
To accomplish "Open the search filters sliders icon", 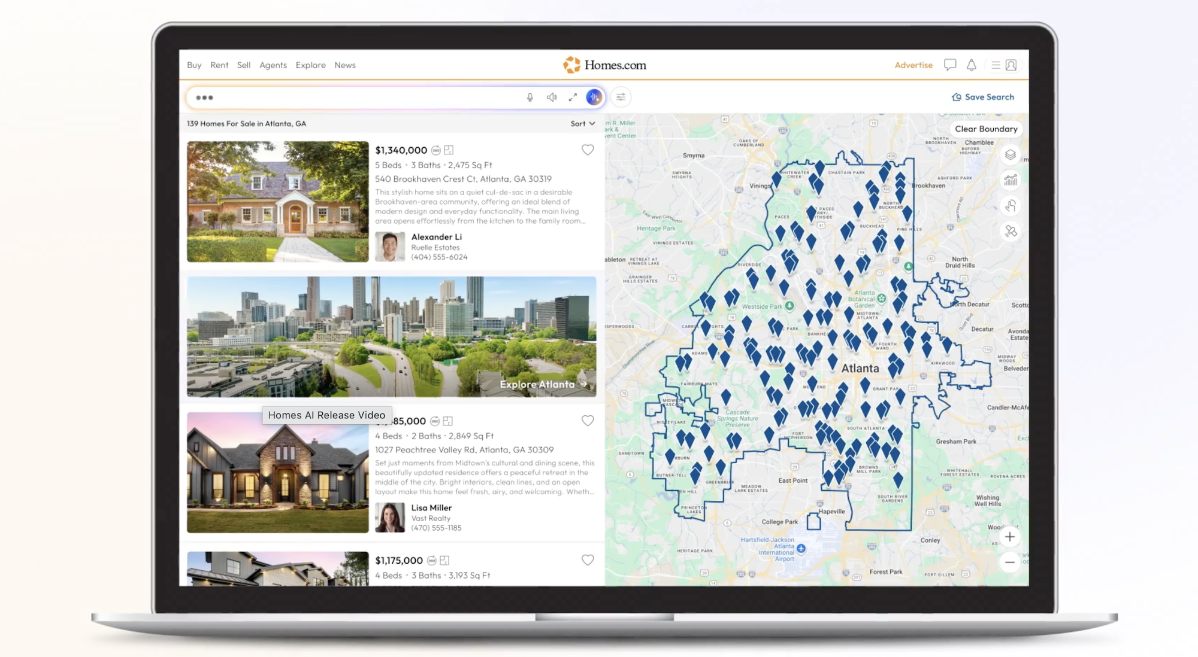I will [621, 97].
